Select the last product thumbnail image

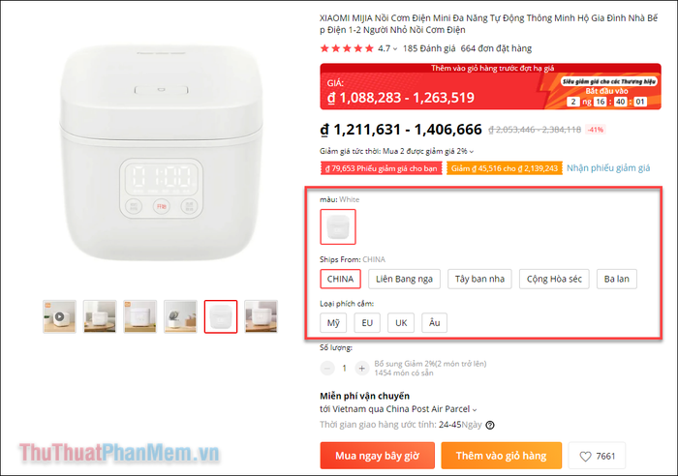(x=261, y=316)
